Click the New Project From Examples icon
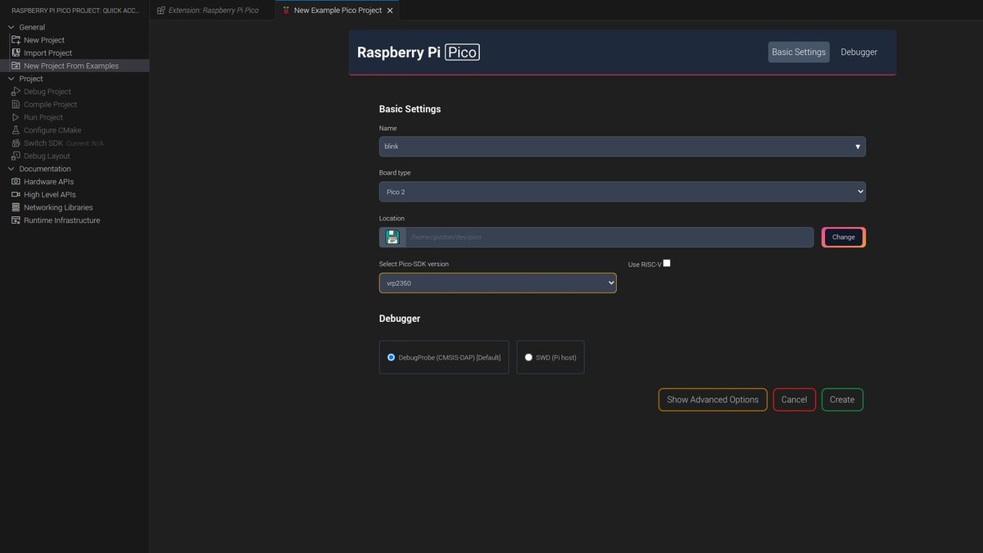Viewport: 983px width, 553px height. click(16, 66)
